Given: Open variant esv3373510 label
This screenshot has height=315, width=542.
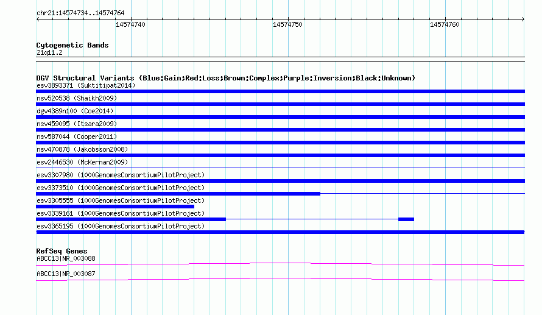Looking at the screenshot, I should [121, 188].
